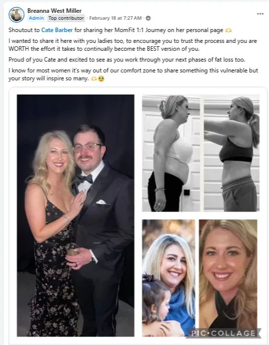
Task: Open the three-dot post options menu
Action: click(x=260, y=14)
